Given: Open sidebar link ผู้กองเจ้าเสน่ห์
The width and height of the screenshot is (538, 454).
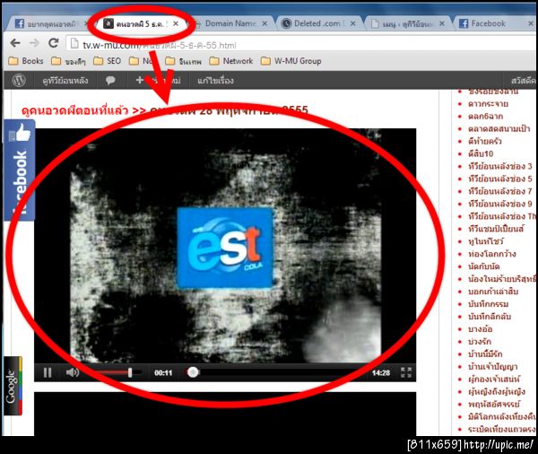Looking at the screenshot, I should (x=494, y=379).
